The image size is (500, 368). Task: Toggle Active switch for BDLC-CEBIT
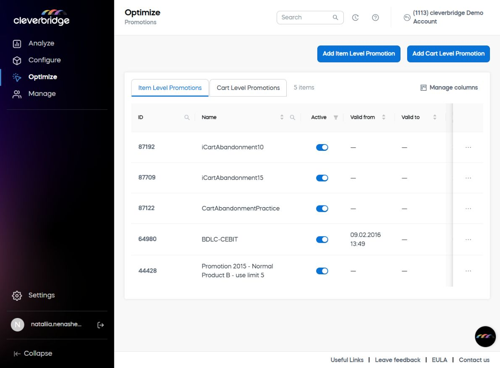coord(322,240)
